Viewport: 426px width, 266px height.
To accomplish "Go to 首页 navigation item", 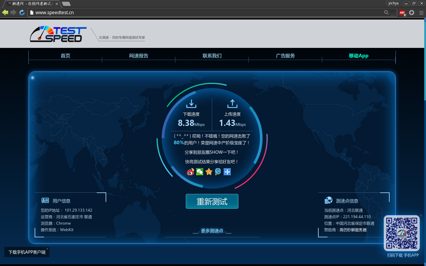I will [65, 56].
